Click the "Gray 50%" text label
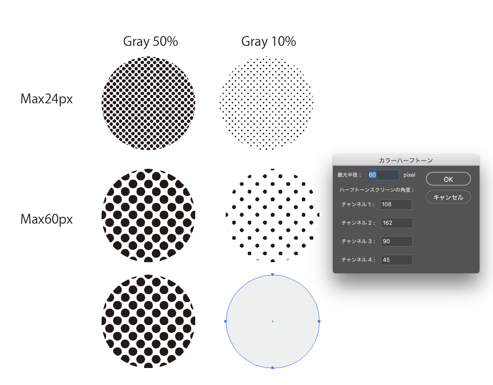This screenshot has width=493, height=385. (151, 42)
